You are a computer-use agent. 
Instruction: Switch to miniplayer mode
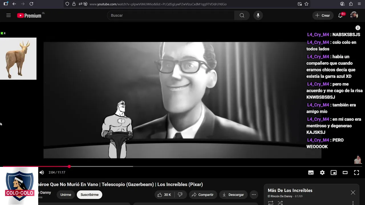pyautogui.click(x=334, y=173)
